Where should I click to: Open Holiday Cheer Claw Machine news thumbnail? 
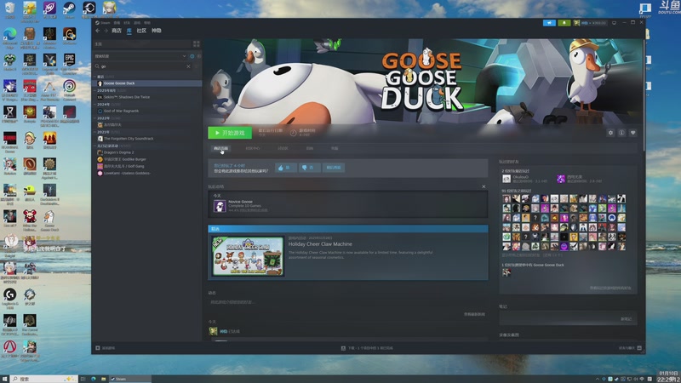[x=248, y=256]
